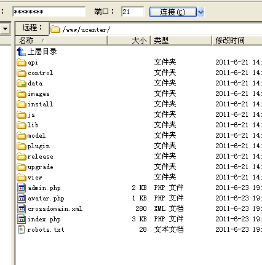Click the folder name plugin
This screenshot has height=265, width=262.
(39, 146)
